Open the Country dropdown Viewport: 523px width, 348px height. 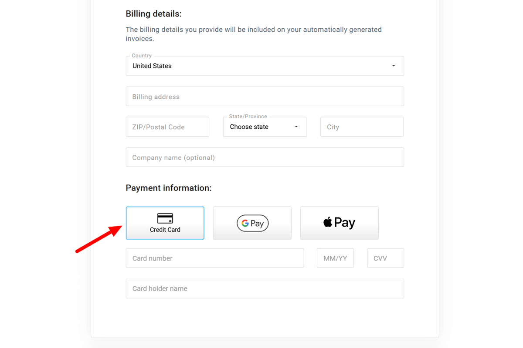[x=265, y=66]
